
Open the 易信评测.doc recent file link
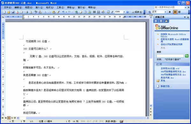(167, 78)
